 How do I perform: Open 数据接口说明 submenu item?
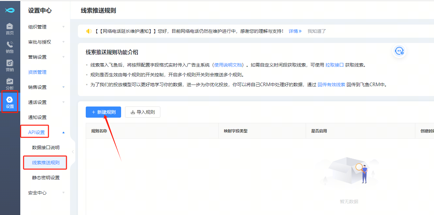coord(46,147)
